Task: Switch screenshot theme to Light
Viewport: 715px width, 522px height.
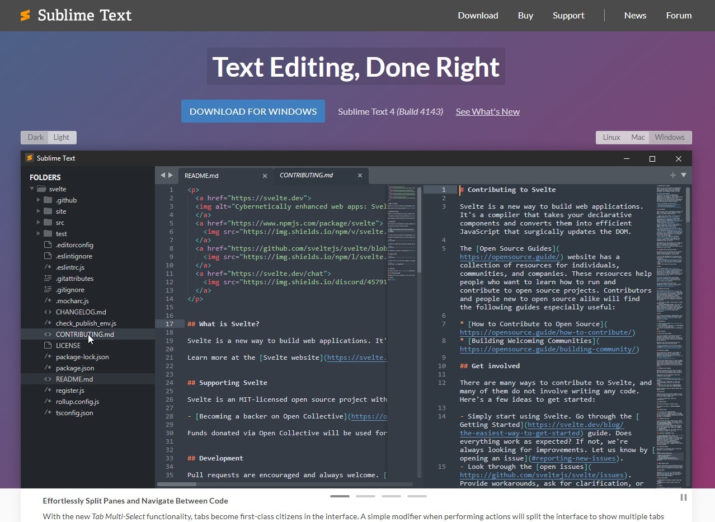Action: pyautogui.click(x=62, y=138)
